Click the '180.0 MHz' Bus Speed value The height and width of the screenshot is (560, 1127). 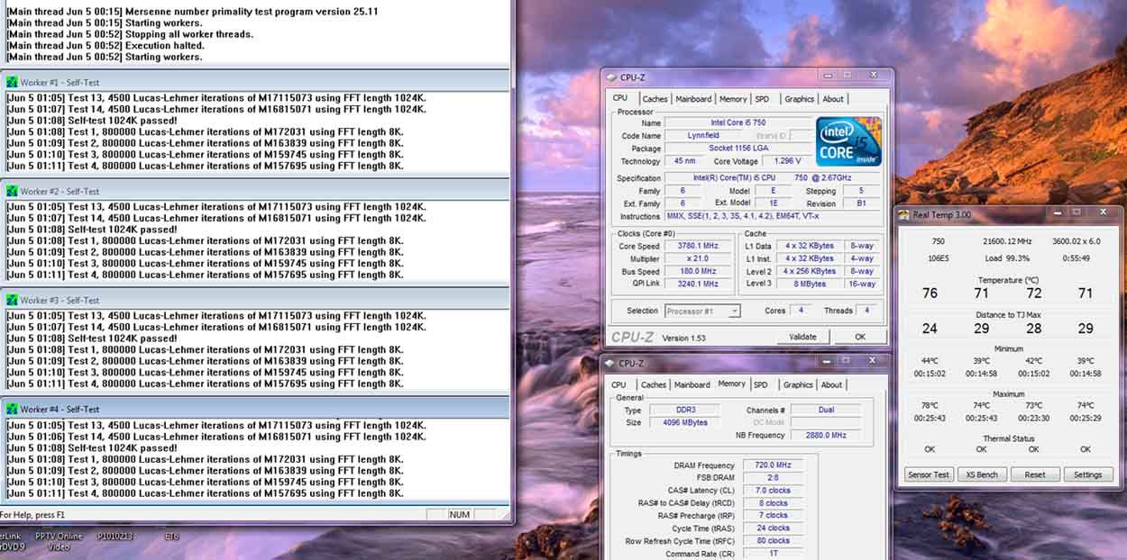pos(700,271)
